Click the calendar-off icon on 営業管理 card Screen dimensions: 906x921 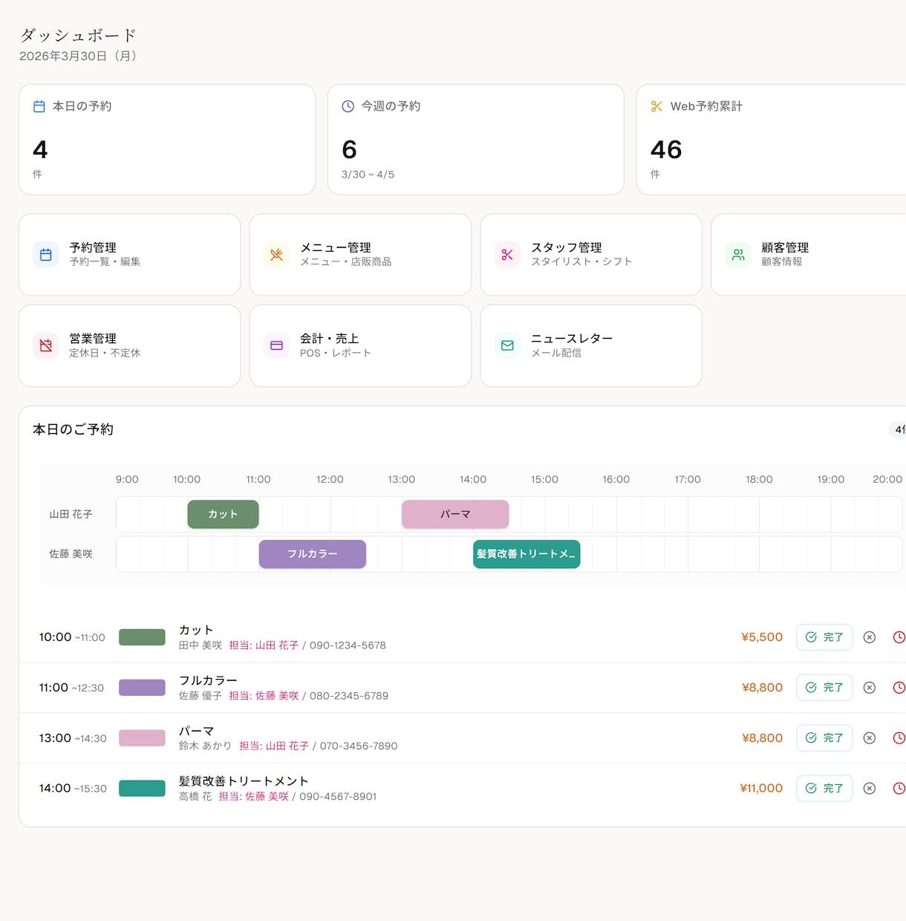coord(46,345)
